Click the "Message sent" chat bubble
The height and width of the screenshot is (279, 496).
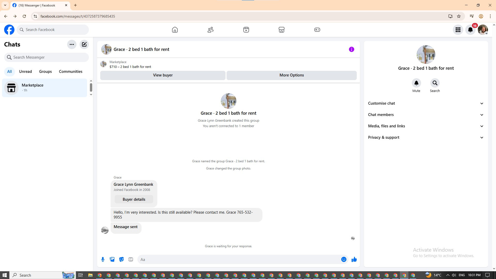pyautogui.click(x=126, y=228)
